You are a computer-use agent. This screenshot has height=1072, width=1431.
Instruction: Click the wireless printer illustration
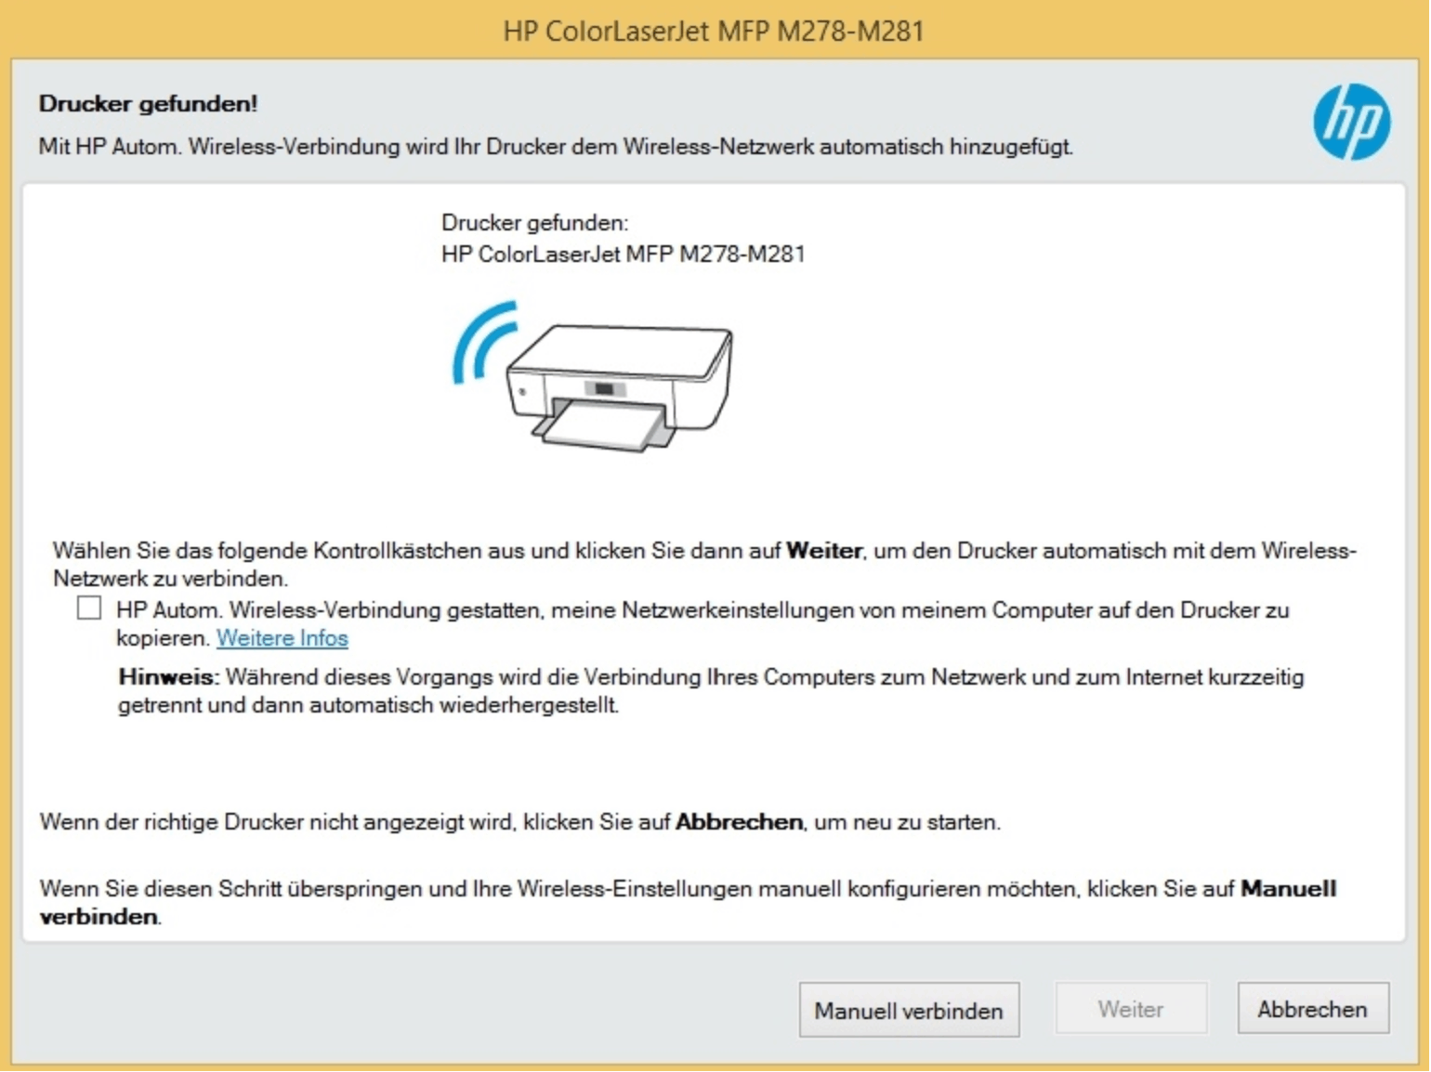point(593,376)
